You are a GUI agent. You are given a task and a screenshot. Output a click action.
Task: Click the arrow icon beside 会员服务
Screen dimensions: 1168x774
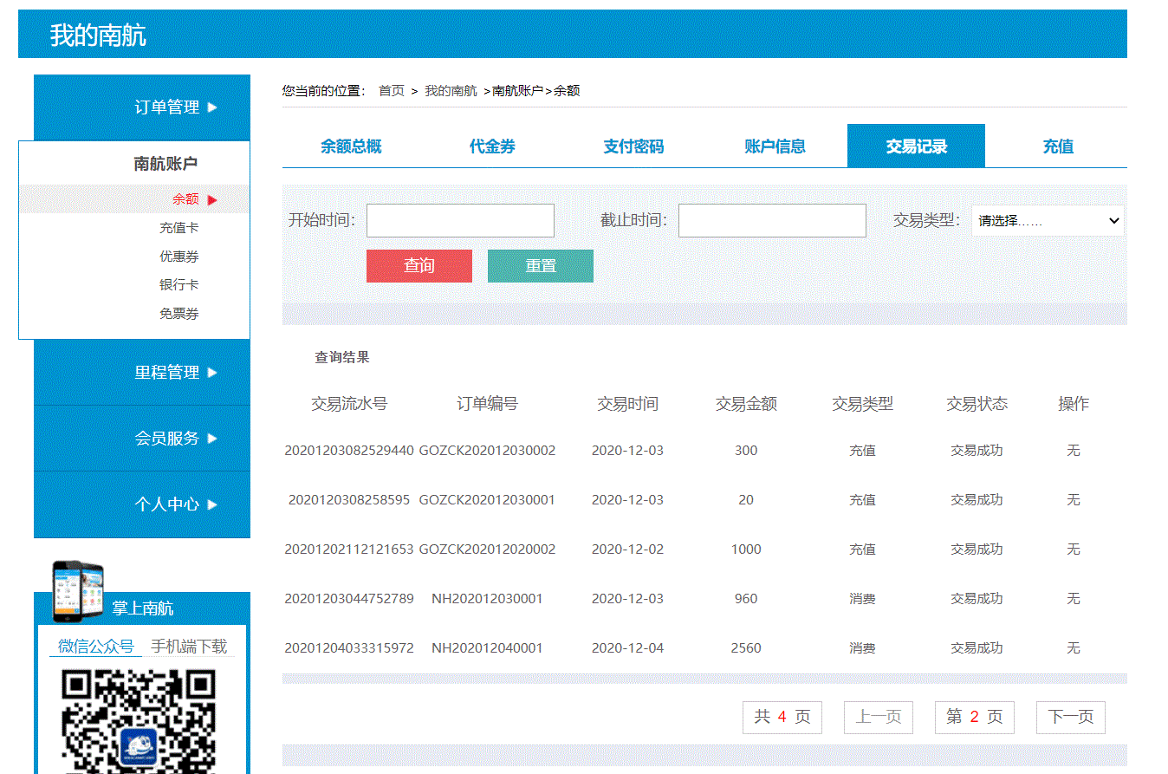pyautogui.click(x=213, y=439)
